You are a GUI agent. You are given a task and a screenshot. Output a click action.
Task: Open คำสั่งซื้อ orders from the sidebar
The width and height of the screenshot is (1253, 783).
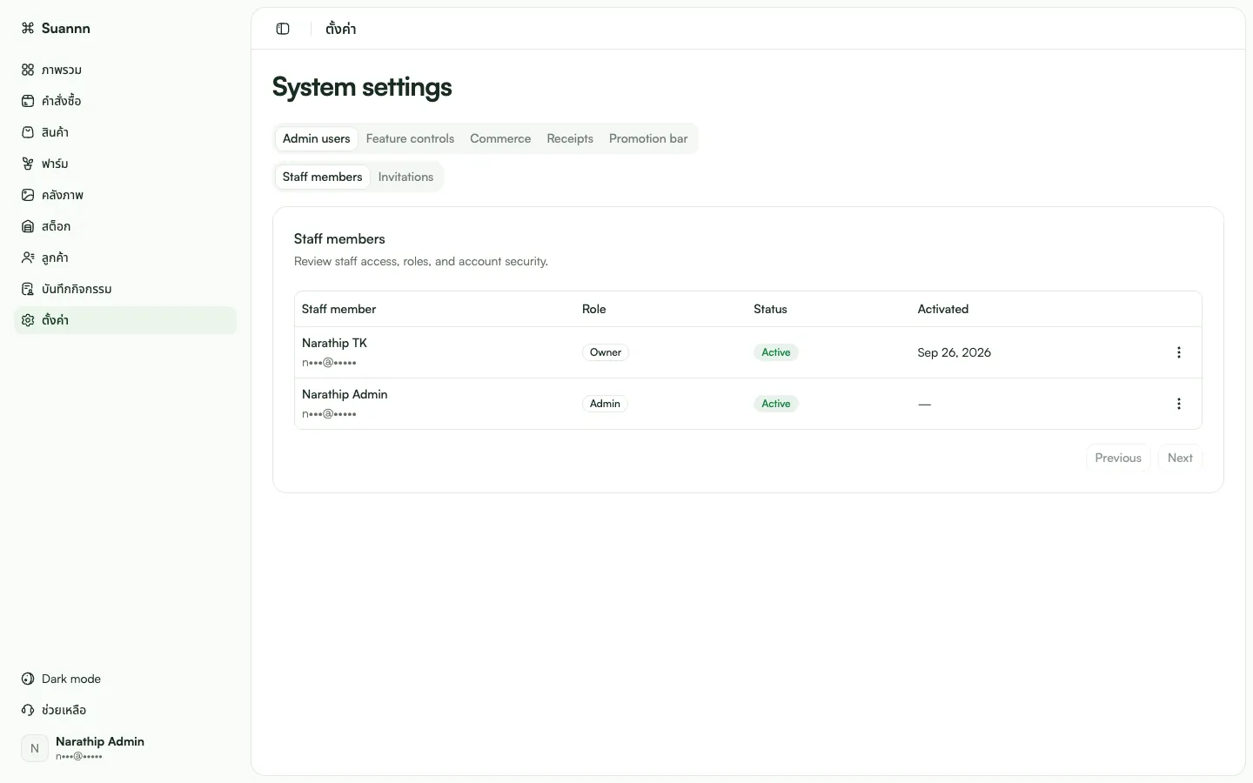(125, 101)
